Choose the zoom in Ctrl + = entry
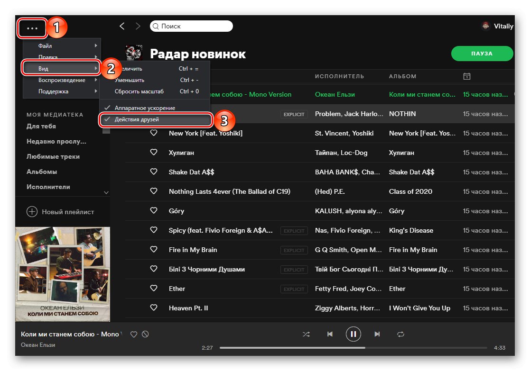 pyautogui.click(x=155, y=69)
